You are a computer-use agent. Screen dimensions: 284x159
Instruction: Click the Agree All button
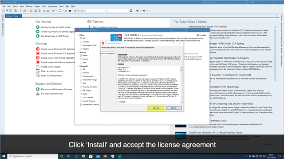pyautogui.click(x=156, y=108)
